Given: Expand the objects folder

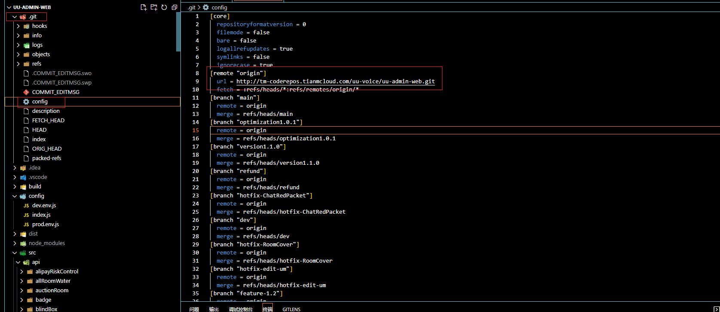Looking at the screenshot, I should pos(18,55).
